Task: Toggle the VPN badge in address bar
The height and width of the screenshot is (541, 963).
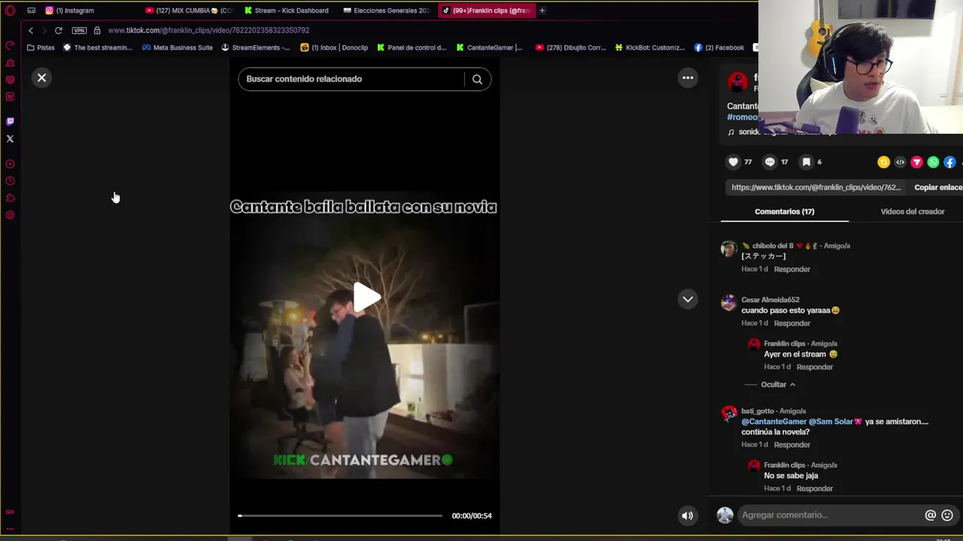Action: pyautogui.click(x=79, y=30)
